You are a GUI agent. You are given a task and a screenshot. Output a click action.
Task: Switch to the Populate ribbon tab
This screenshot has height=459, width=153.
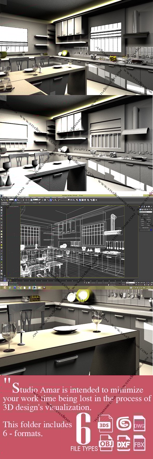tap(34, 202)
